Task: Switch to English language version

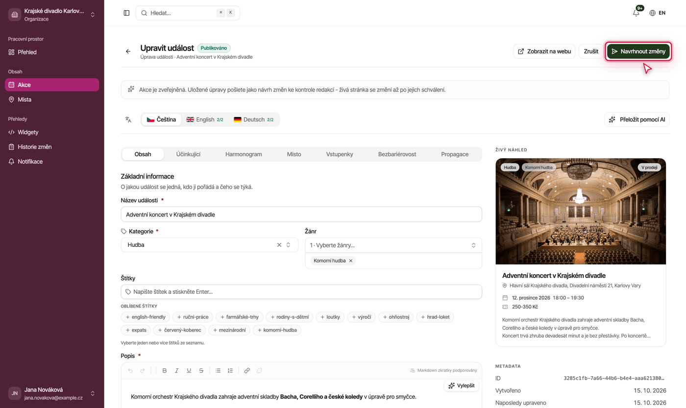Action: pos(205,120)
